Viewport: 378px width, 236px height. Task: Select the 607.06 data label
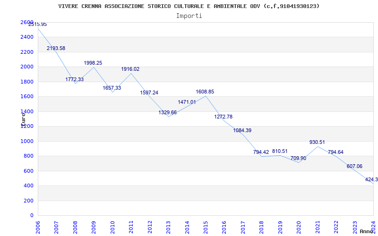pyautogui.click(x=354, y=166)
